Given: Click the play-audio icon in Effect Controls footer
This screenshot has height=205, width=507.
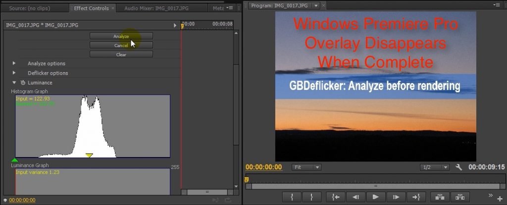Looking at the screenshot, I should point(215,200).
